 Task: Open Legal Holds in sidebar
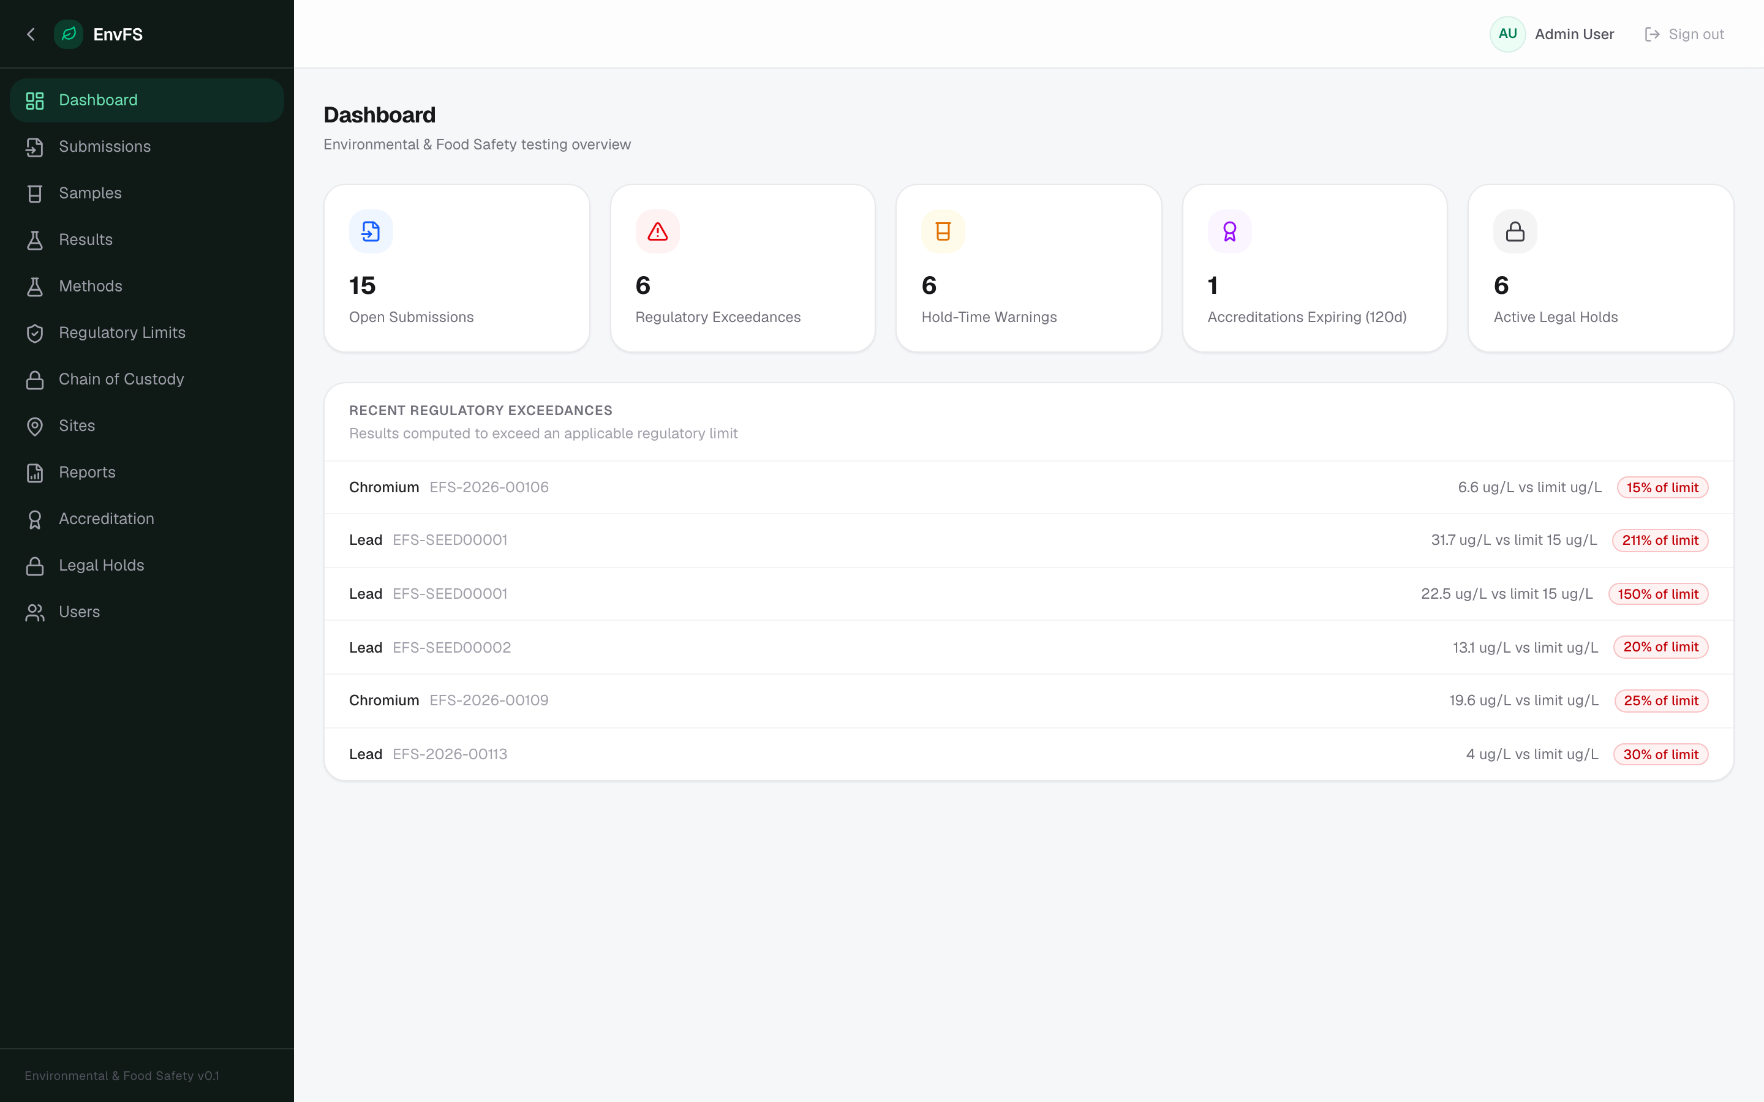coord(146,566)
